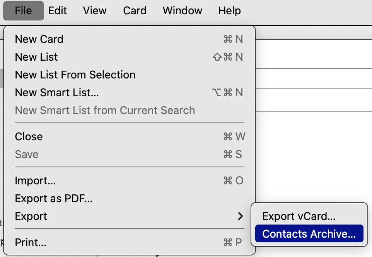372x257 pixels.
Task: Open the Help menu
Action: 229,11
